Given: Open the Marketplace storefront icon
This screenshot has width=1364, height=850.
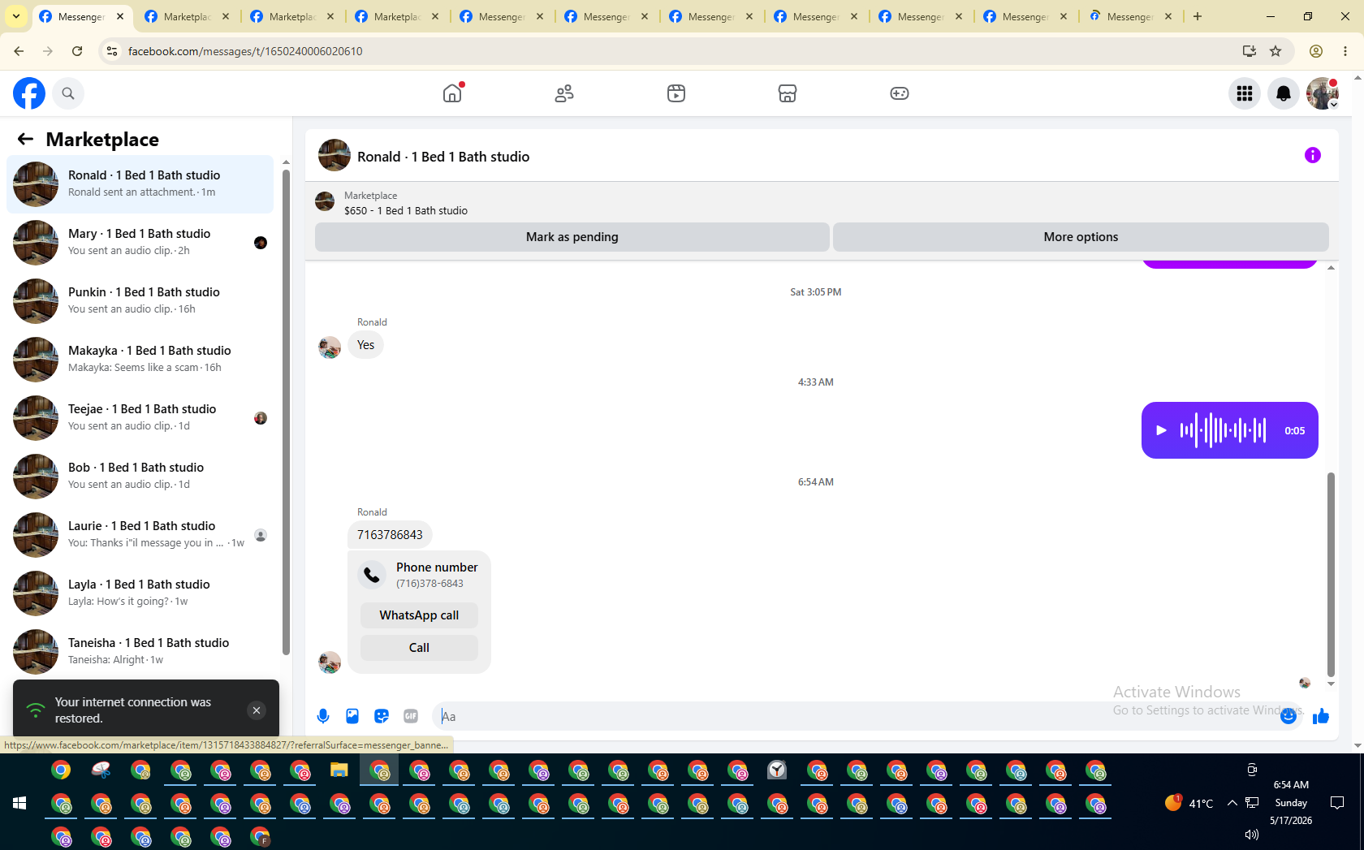Looking at the screenshot, I should click(788, 93).
